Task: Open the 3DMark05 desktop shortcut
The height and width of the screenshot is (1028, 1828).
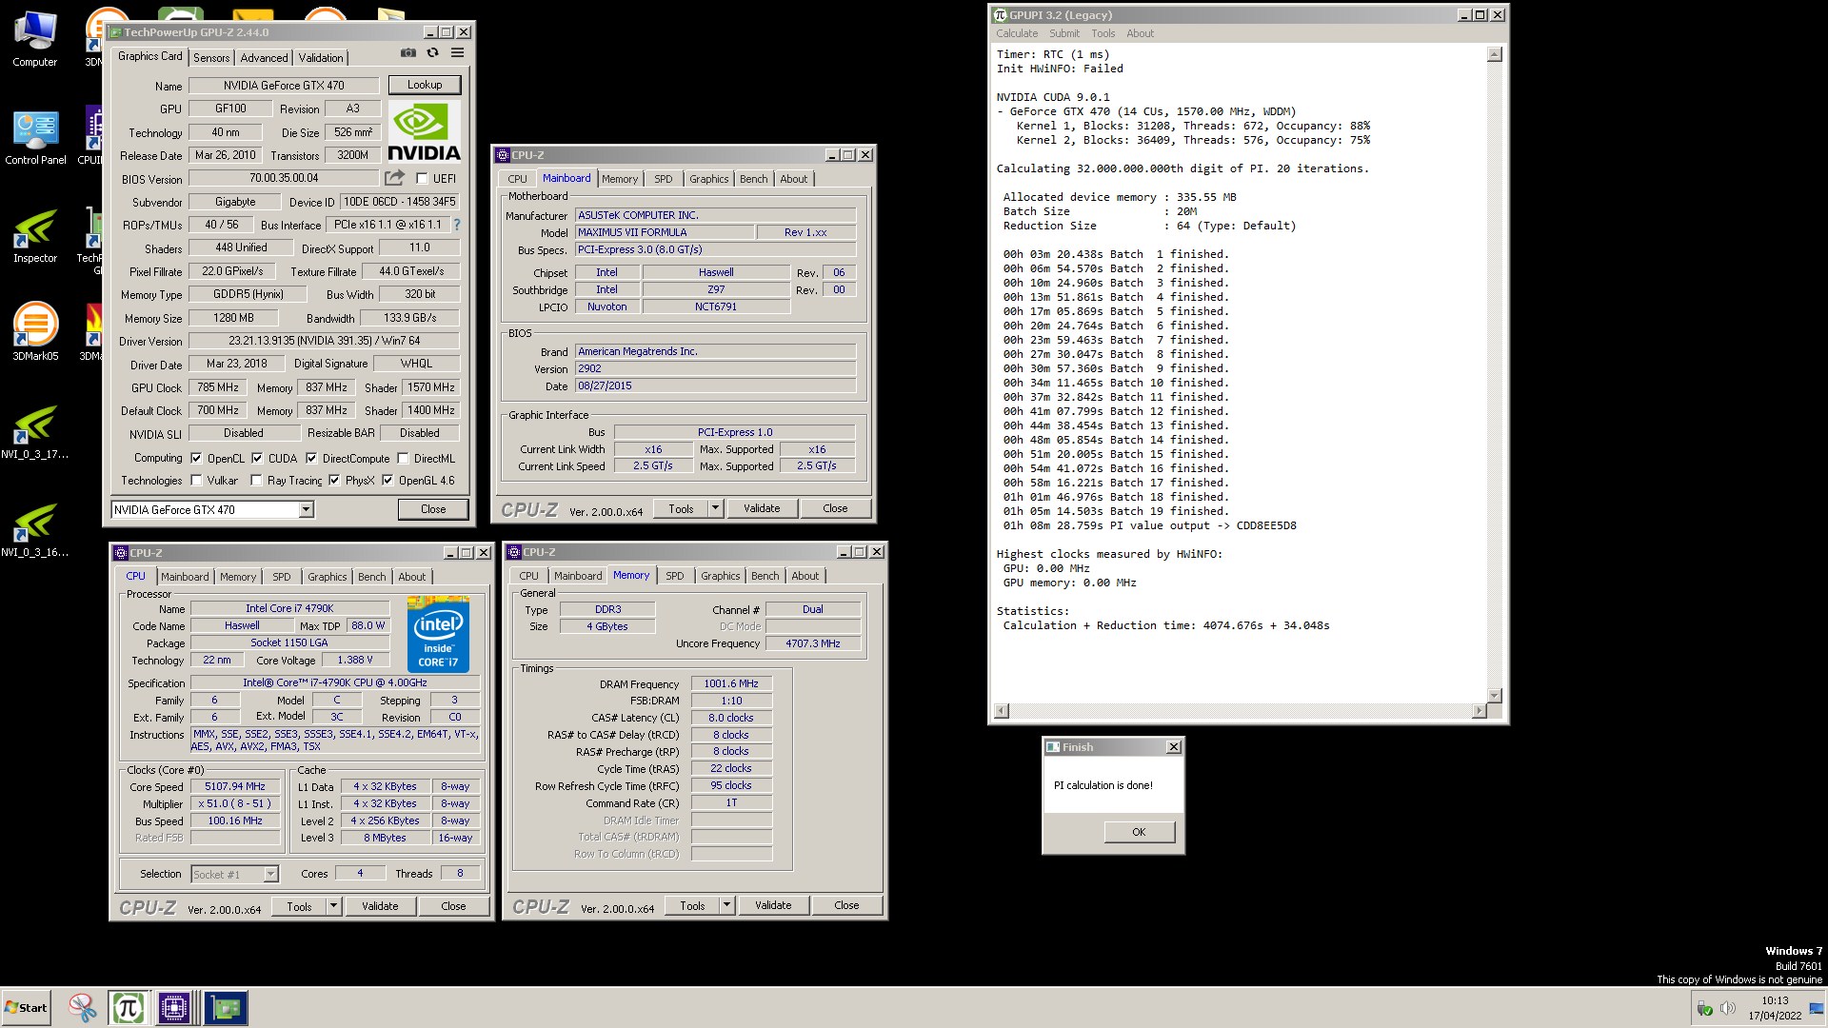Action: tap(35, 333)
